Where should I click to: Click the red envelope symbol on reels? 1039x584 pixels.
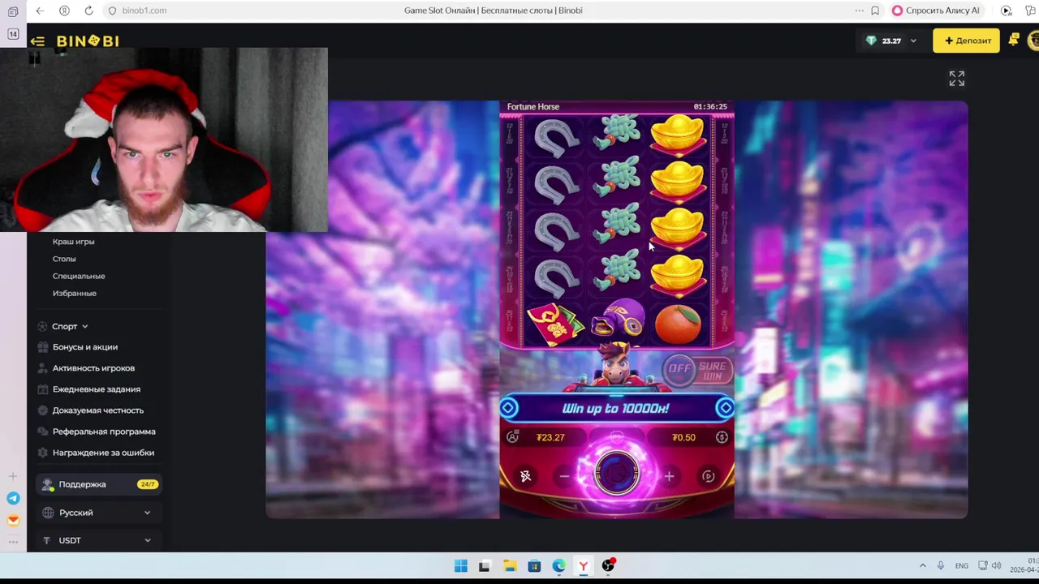click(x=555, y=324)
